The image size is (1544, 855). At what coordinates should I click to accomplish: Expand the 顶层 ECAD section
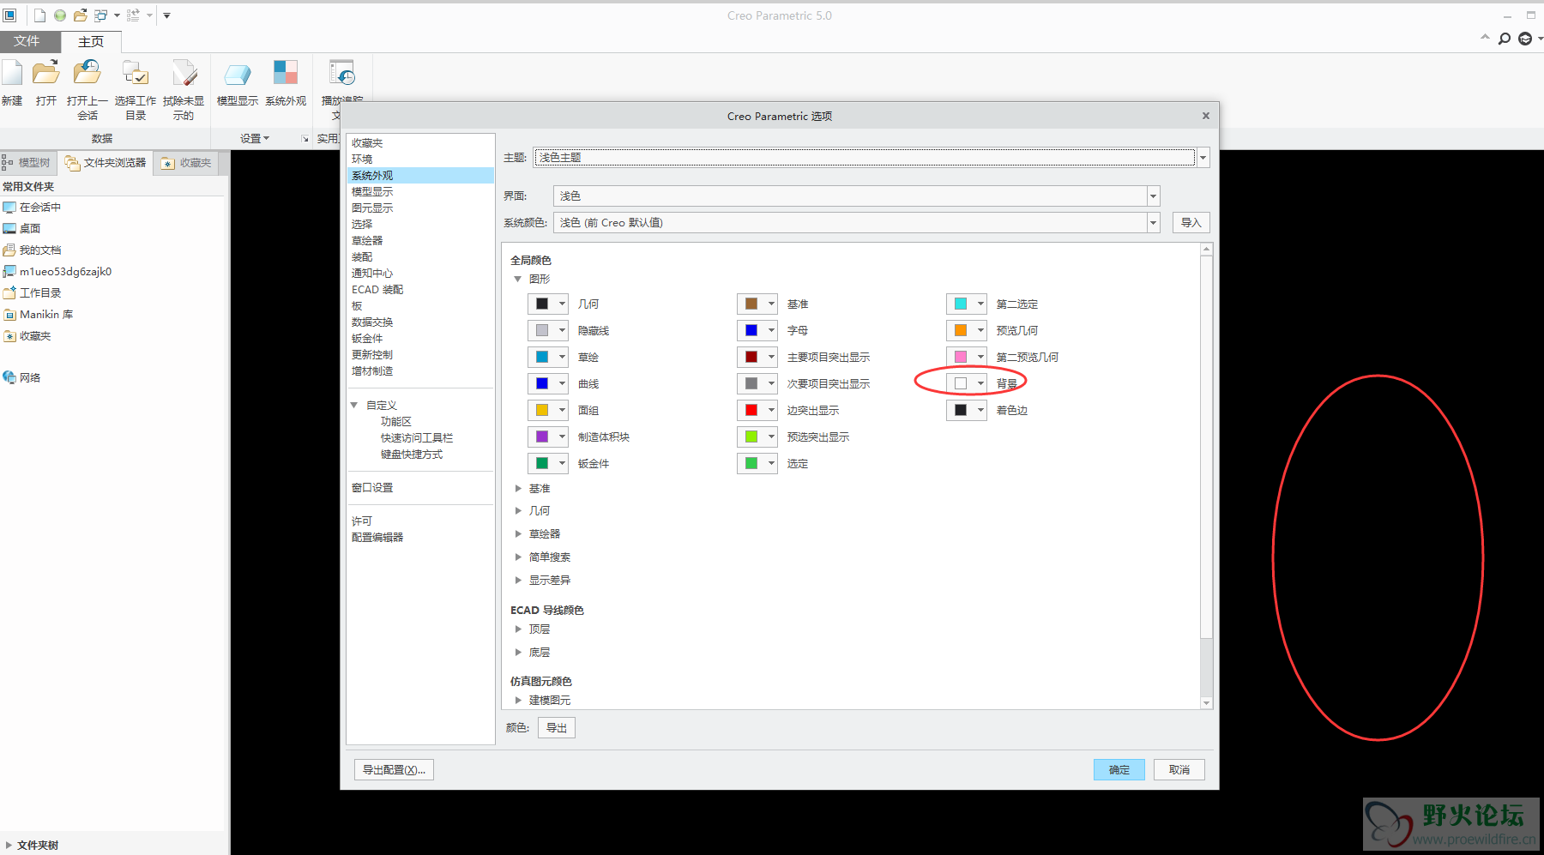[518, 629]
